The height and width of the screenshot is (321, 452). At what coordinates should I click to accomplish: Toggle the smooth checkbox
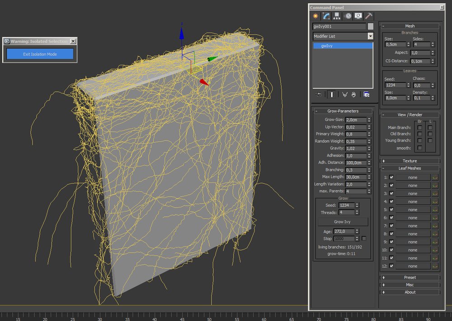tap(420, 148)
